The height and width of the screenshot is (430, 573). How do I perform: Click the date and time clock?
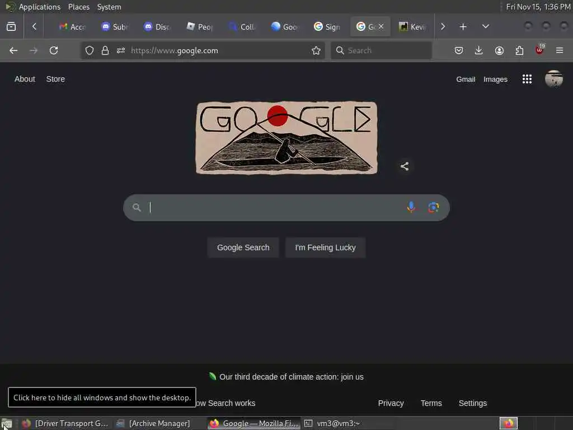(x=538, y=7)
